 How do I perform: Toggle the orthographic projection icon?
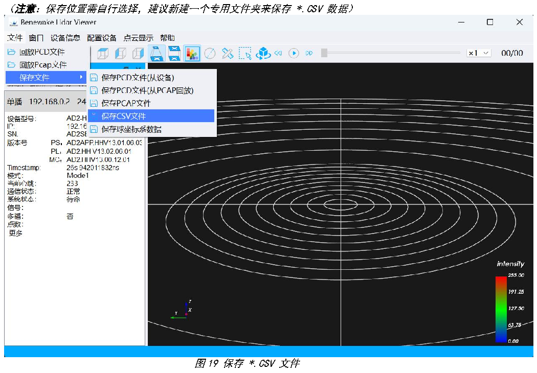pos(174,53)
